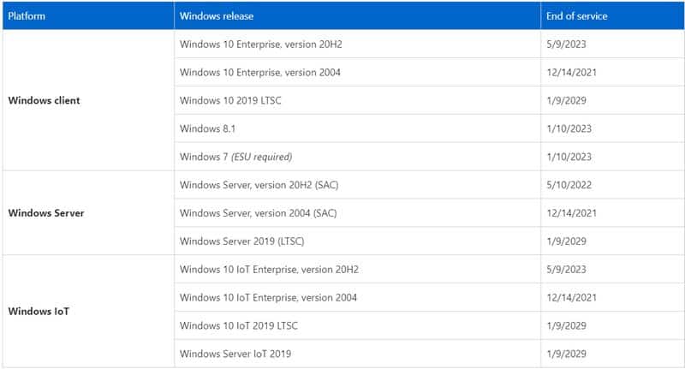Image resolution: width=685 pixels, height=369 pixels.
Task: Select Windows 10 IoT 2019 LTSC entry
Action: click(239, 325)
